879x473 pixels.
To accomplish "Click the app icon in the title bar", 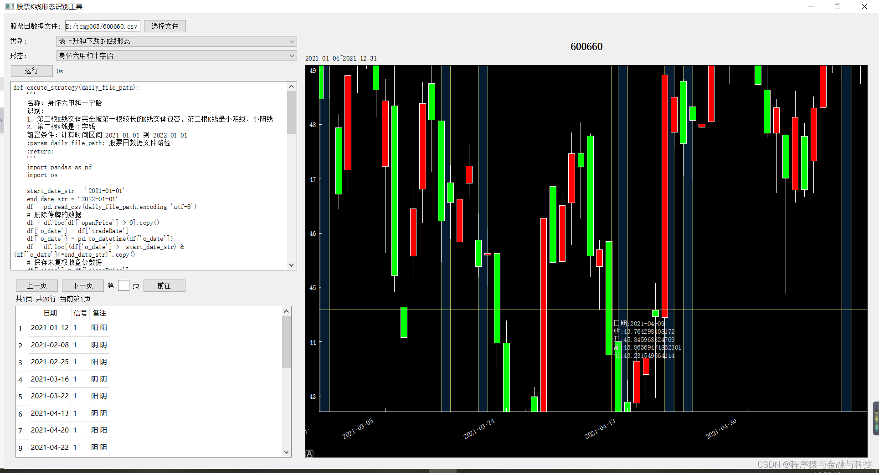I will coord(9,6).
